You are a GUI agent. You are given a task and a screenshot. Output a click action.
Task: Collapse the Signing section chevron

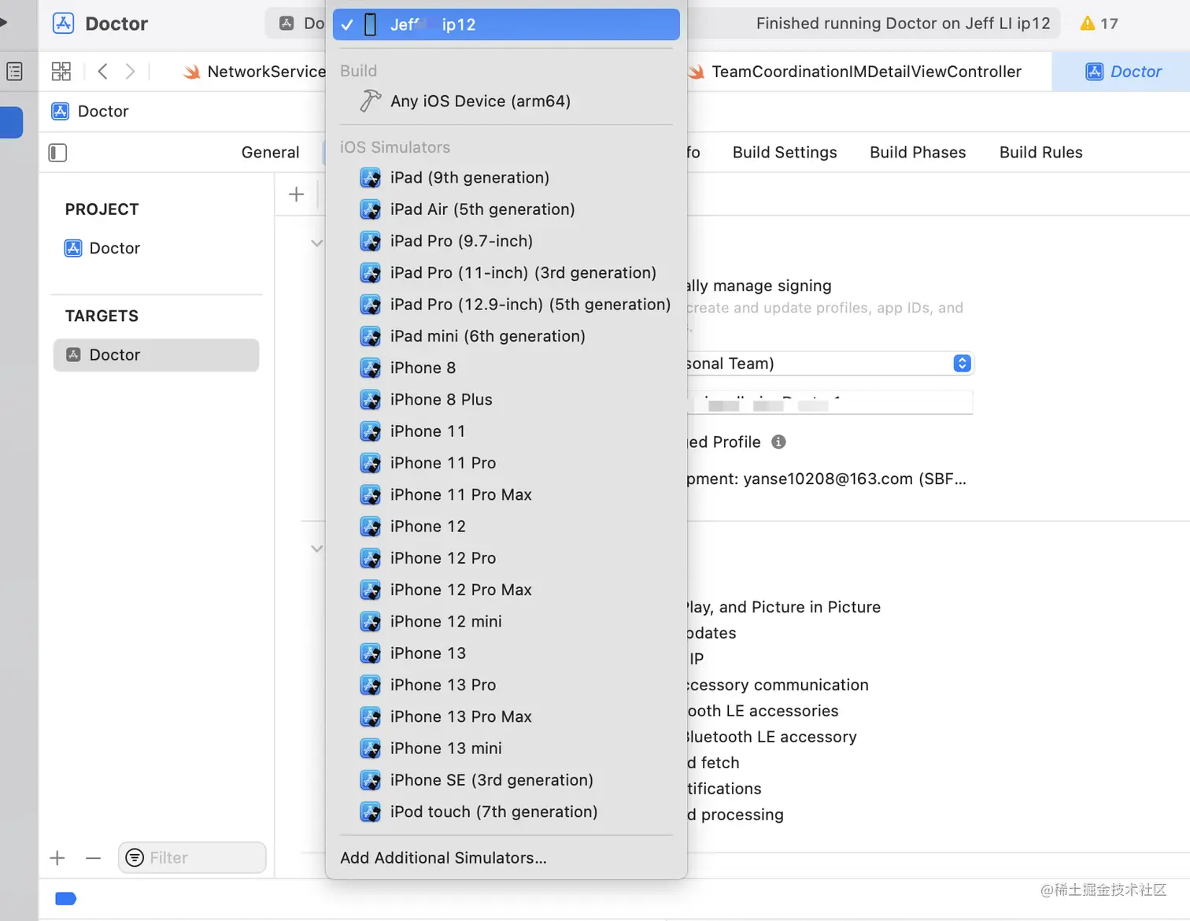tap(316, 243)
